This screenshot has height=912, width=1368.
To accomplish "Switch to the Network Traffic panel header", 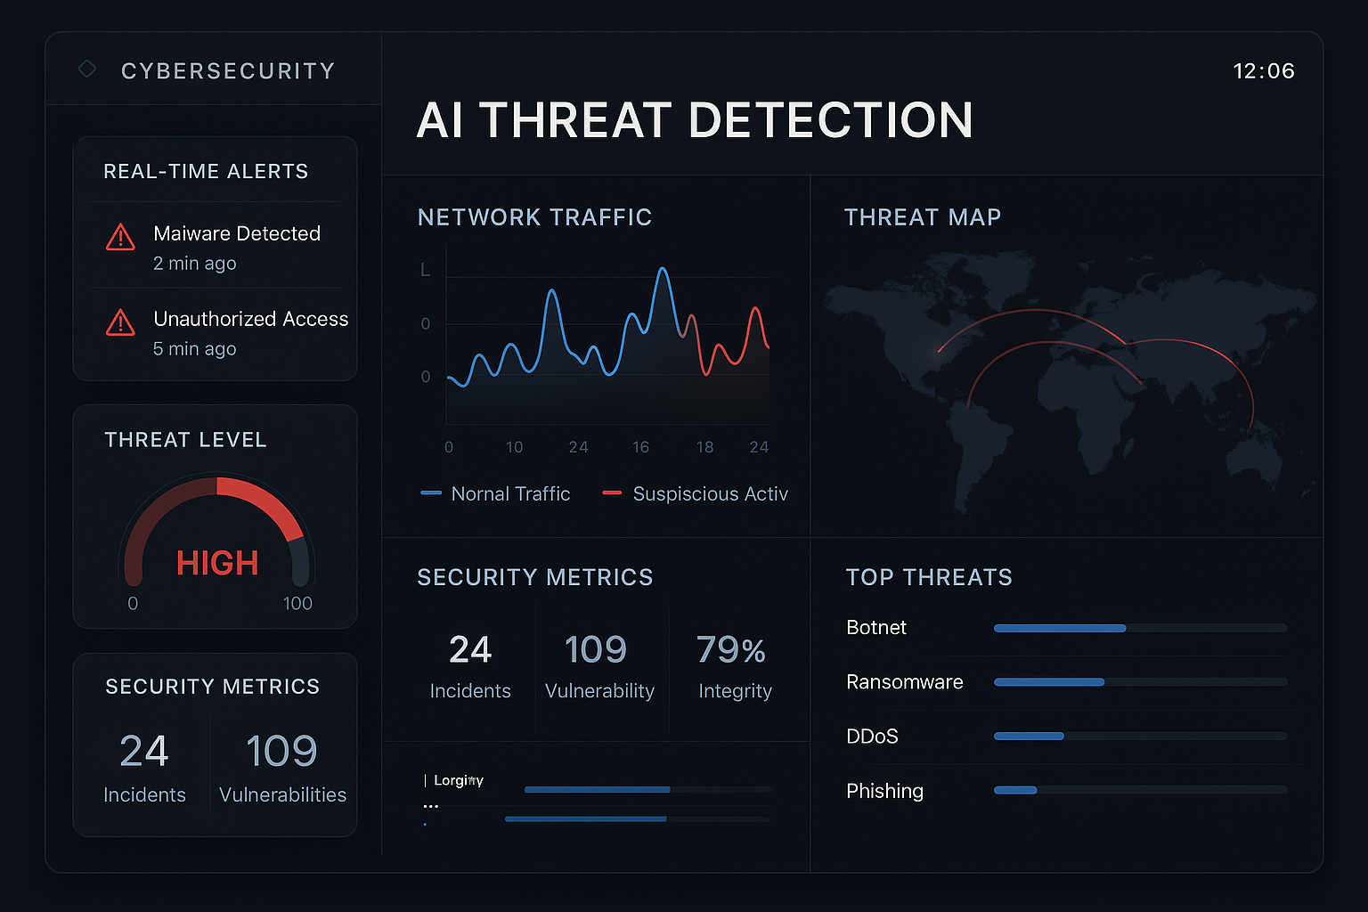I will [534, 217].
